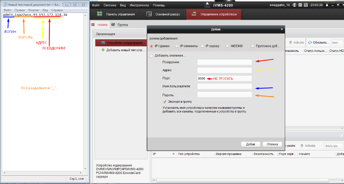Click the Устройство кодирования device icon
Screen dimensions: 344x184
[x=103, y=43]
